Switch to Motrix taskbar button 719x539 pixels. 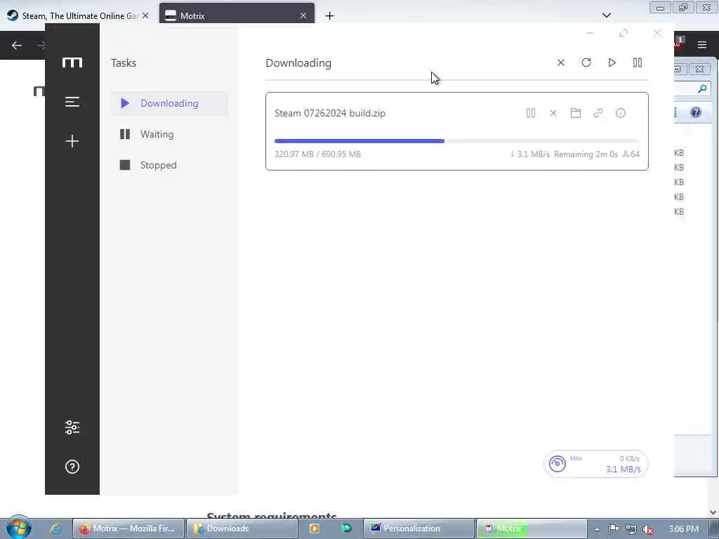(532, 528)
